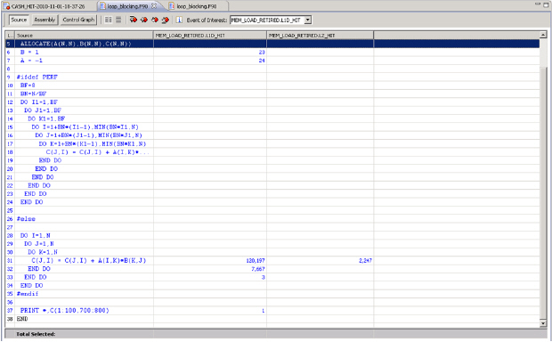
Task: Toggle the Assembly view button
Action: pos(45,20)
